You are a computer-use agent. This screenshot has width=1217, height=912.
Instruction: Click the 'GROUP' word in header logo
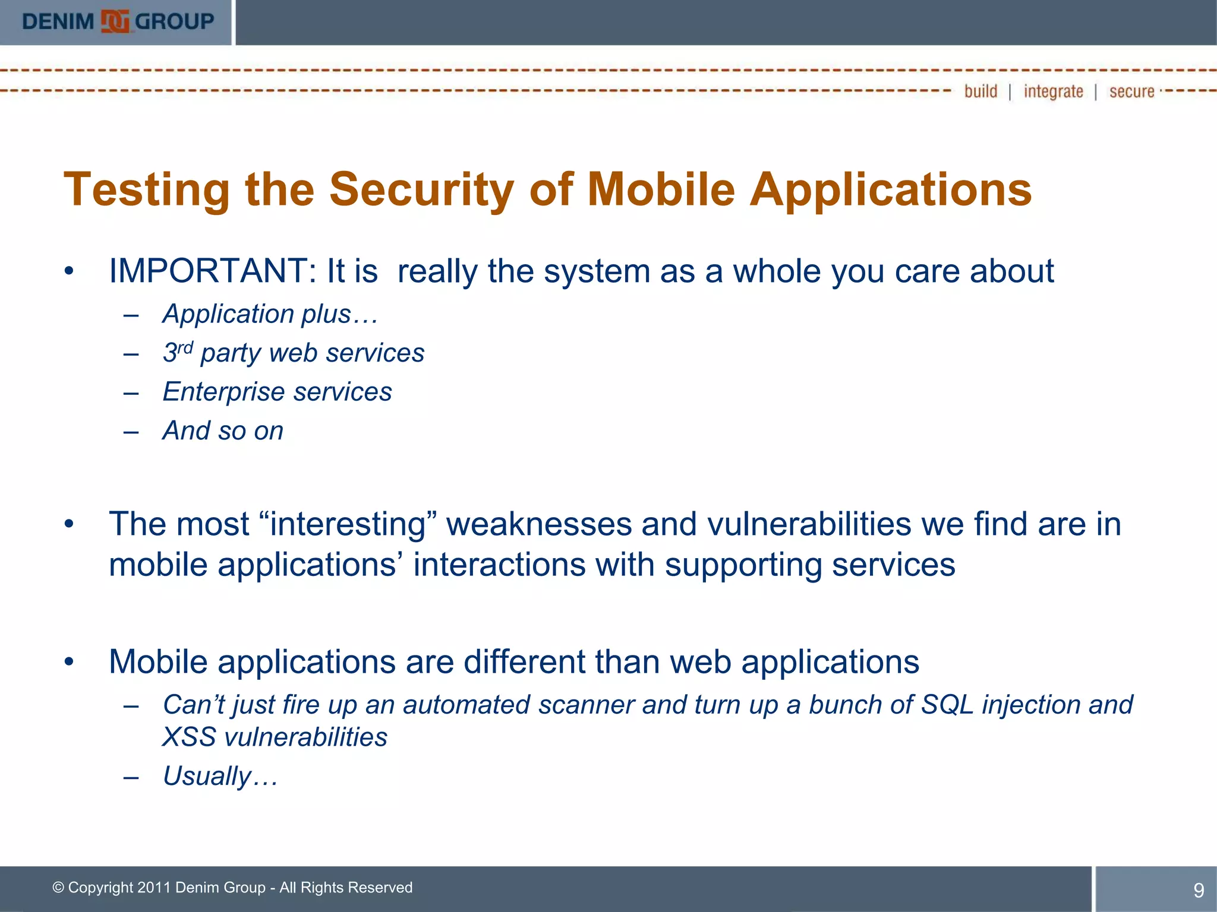(x=174, y=22)
